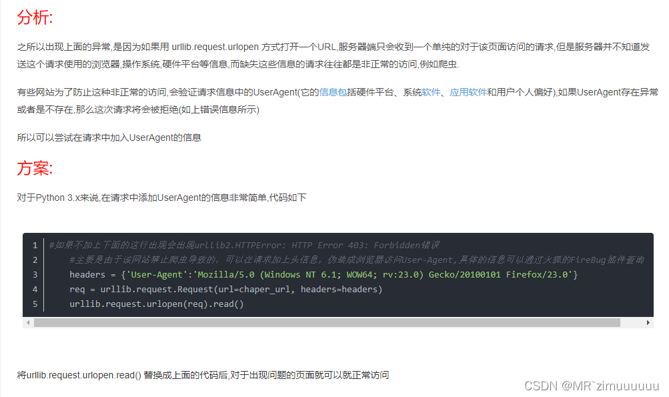Click the urllib.request.urlopen(req).read() code line
Viewport: 669px width, 397px height.
click(x=156, y=304)
